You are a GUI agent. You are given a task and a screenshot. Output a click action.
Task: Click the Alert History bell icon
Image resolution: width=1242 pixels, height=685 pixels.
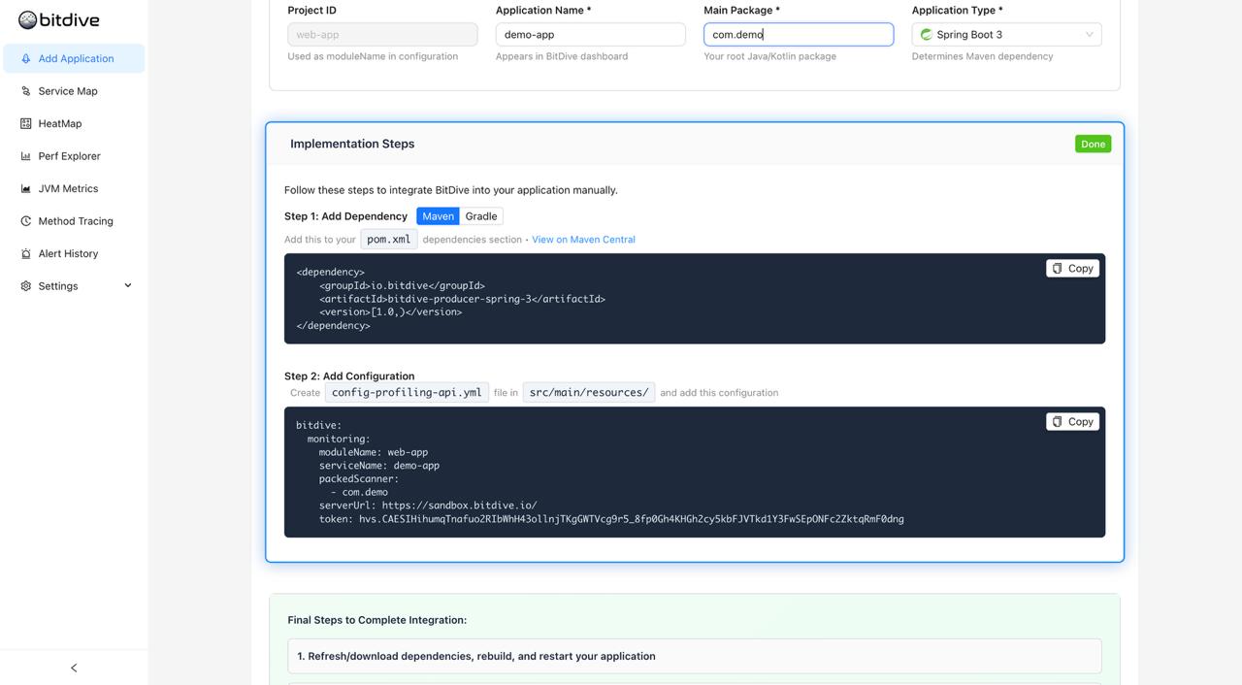(x=26, y=253)
